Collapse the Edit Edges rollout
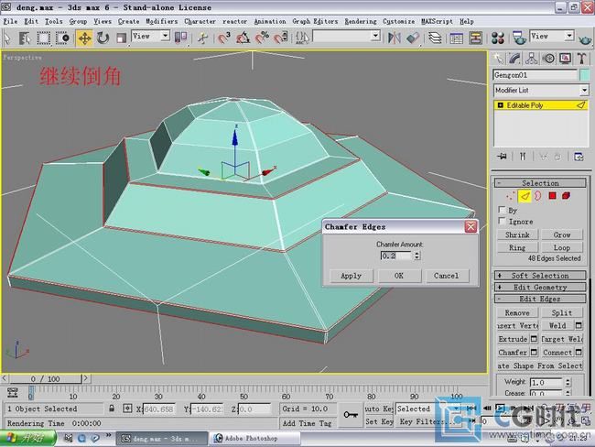Image resolution: width=595 pixels, height=447 pixels. click(x=540, y=299)
